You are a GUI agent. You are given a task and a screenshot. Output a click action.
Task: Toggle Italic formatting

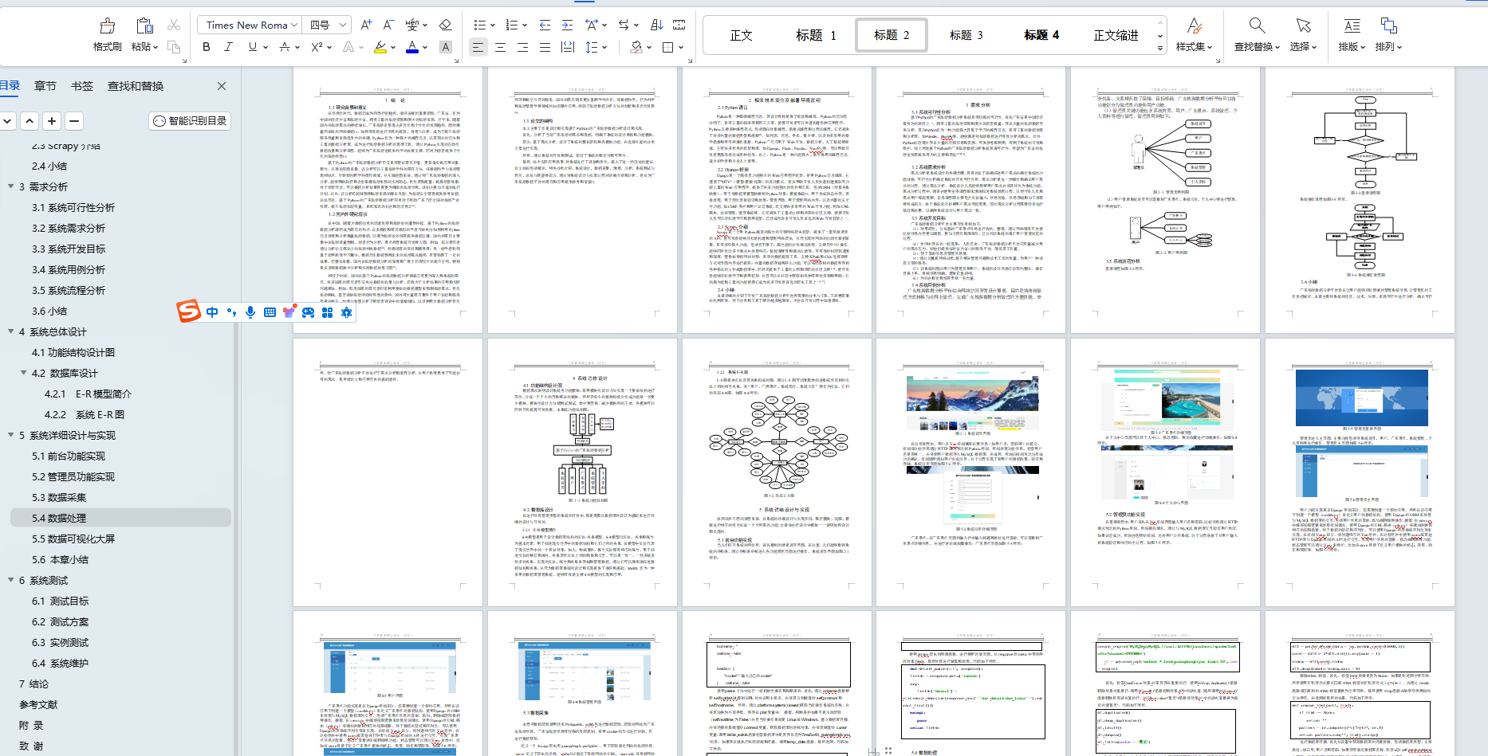pyautogui.click(x=228, y=47)
